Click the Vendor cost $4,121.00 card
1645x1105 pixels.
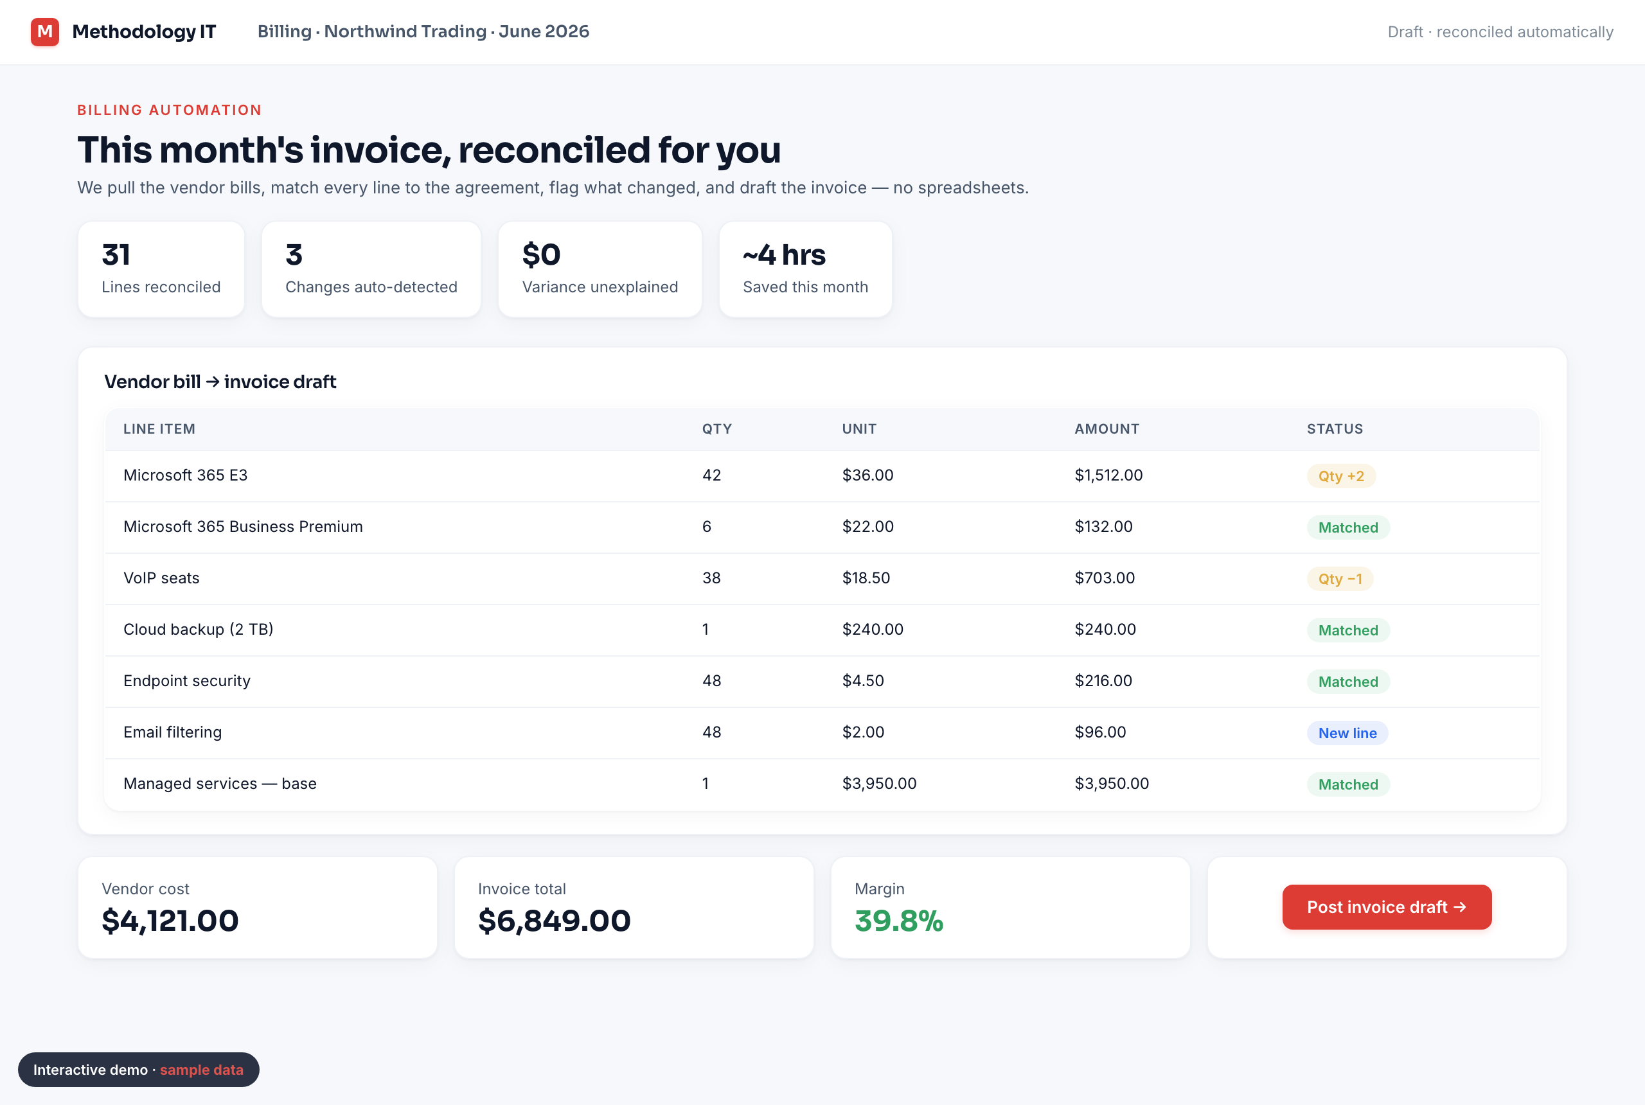pos(257,908)
